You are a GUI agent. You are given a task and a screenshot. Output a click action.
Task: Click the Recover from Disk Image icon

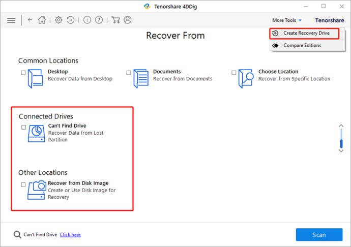[x=37, y=190]
